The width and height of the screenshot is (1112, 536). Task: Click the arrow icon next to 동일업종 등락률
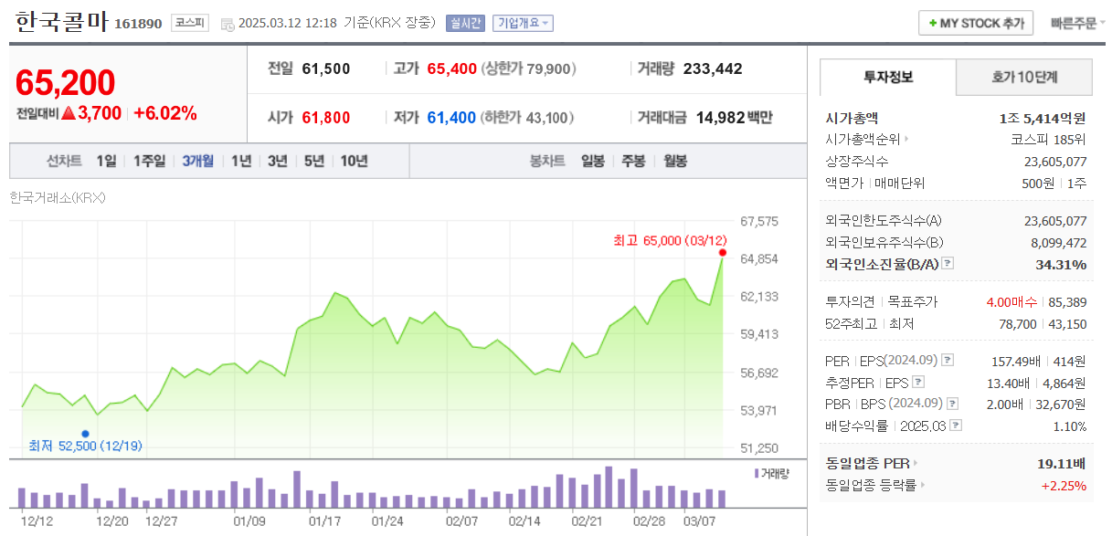(923, 486)
